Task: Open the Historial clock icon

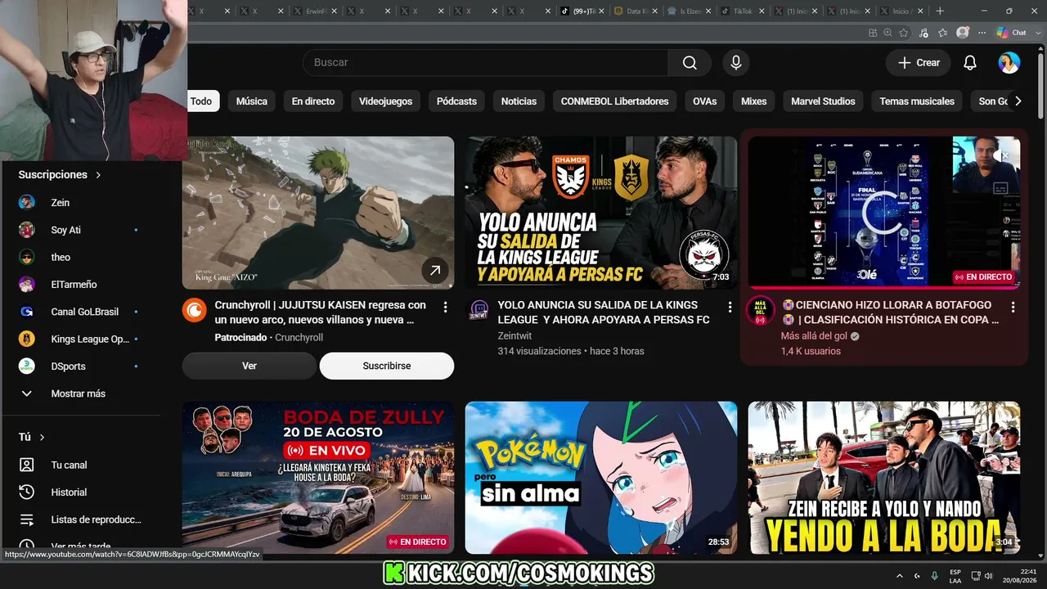Action: click(x=27, y=492)
